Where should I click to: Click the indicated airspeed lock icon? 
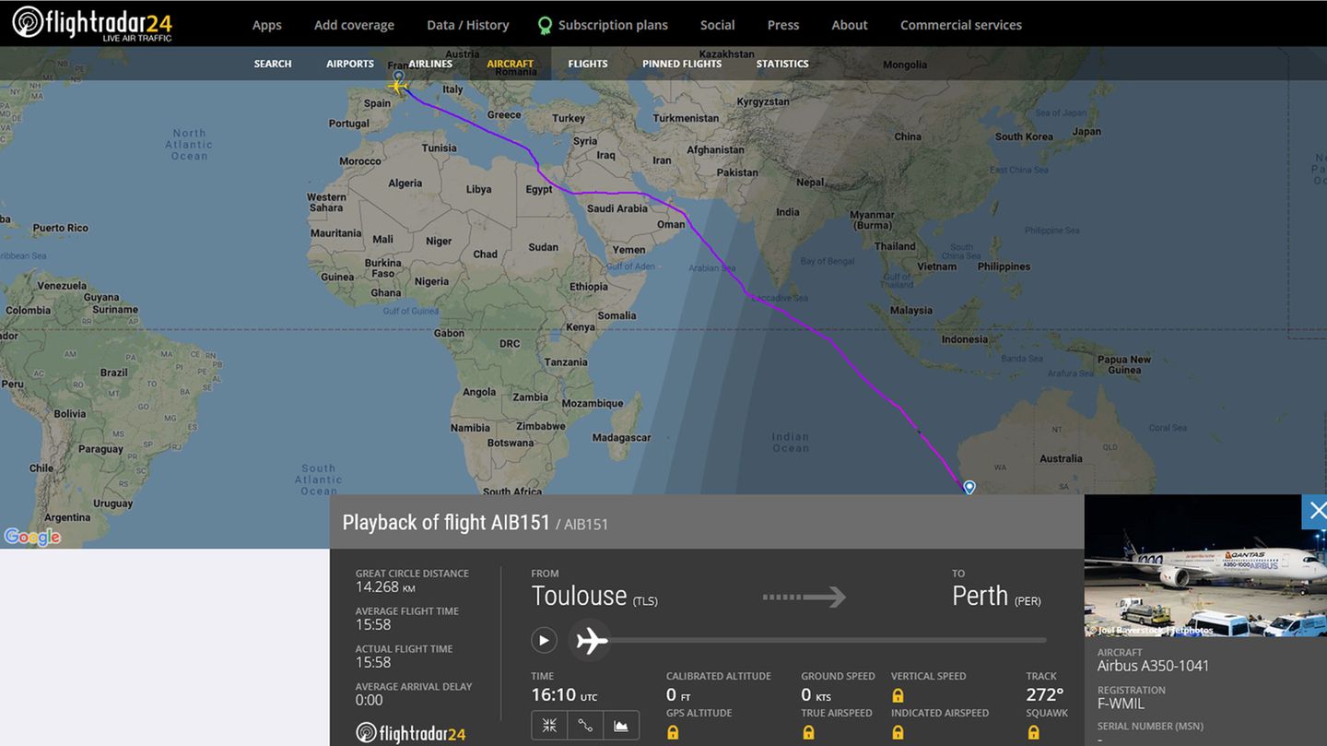click(898, 732)
